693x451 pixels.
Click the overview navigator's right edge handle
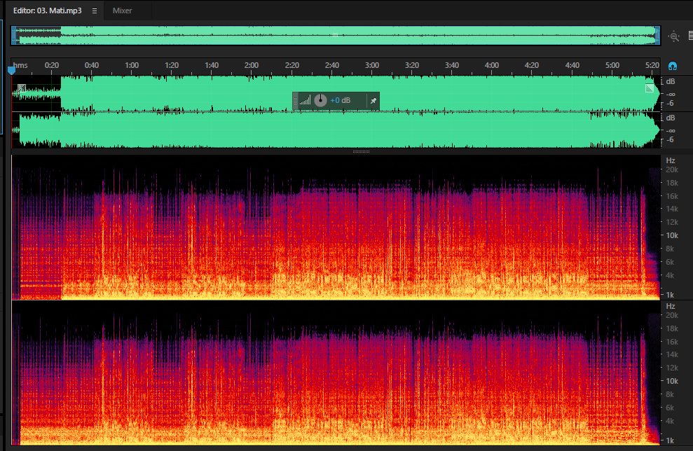[658, 35]
